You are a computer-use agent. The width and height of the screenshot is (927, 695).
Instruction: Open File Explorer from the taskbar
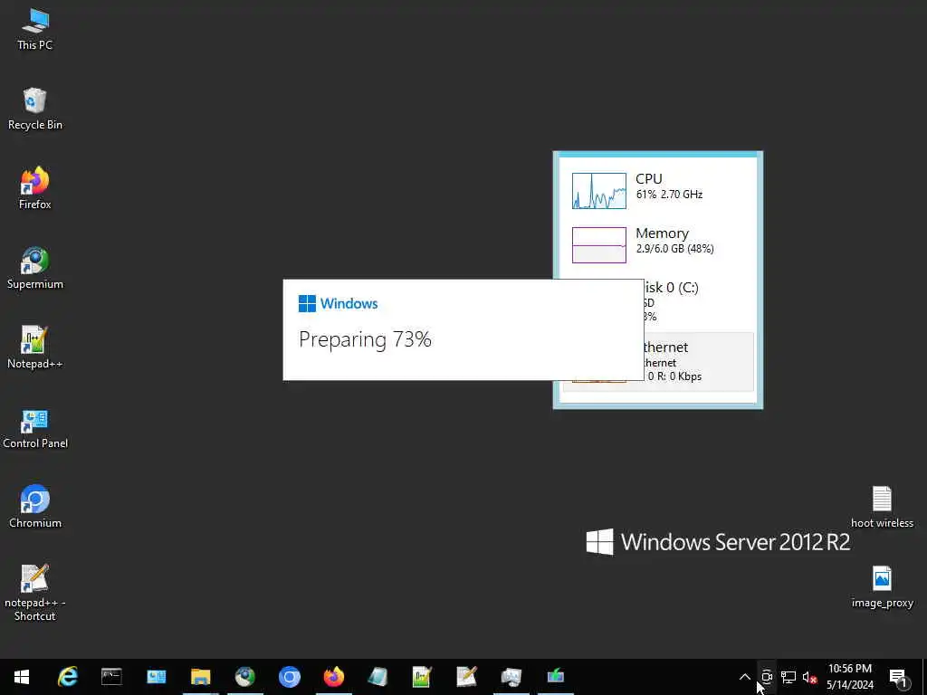click(x=200, y=677)
